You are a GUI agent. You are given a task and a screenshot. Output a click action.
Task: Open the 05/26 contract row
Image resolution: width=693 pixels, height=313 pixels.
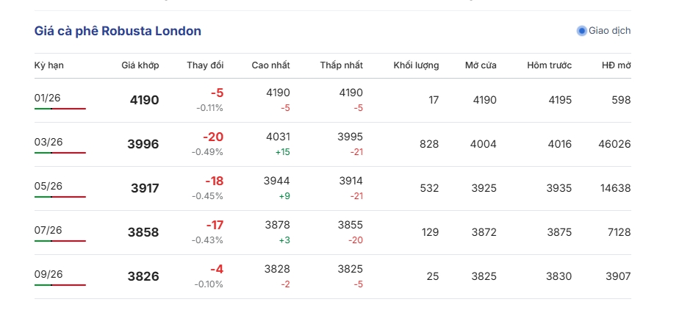tap(49, 186)
